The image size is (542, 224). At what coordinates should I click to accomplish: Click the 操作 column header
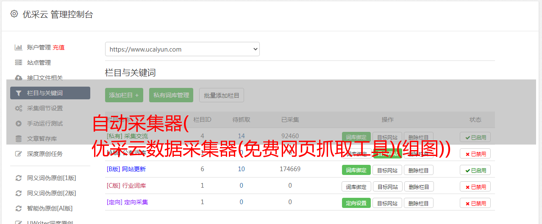click(387, 120)
